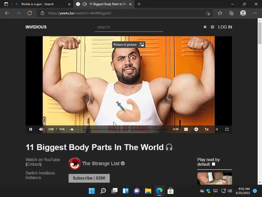Open a new browser tab
This screenshot has width=262, height=197.
139,4
